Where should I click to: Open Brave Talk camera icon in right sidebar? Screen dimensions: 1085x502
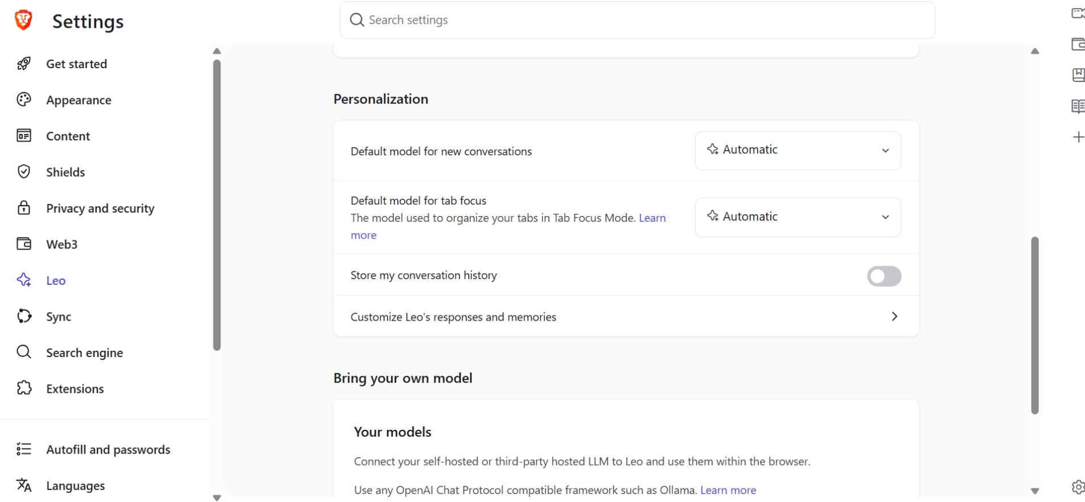[x=1078, y=13]
